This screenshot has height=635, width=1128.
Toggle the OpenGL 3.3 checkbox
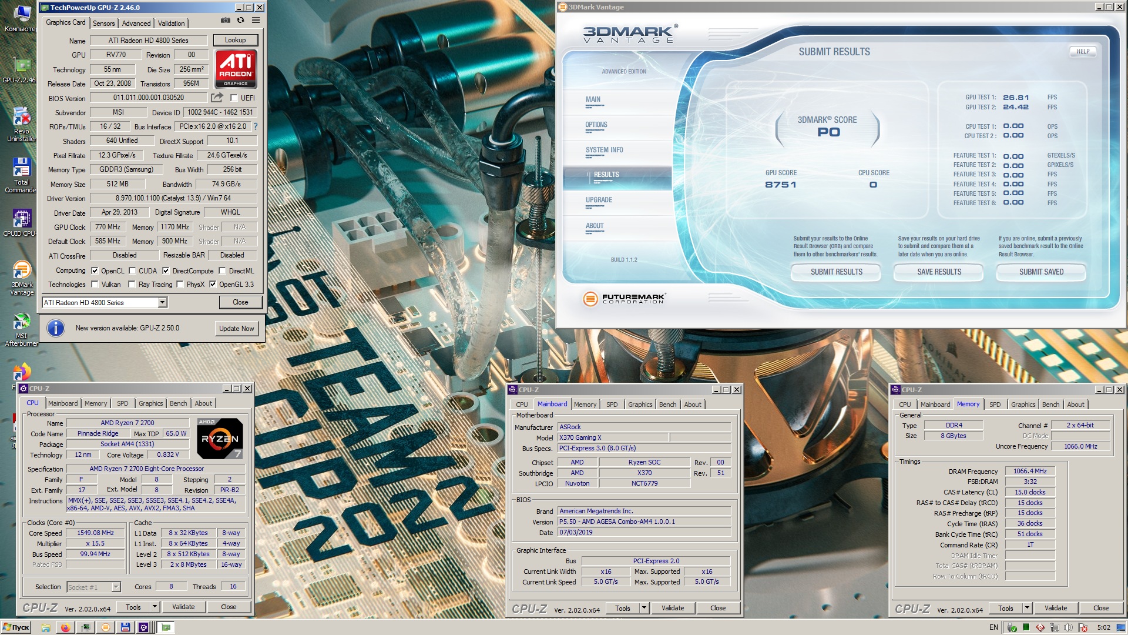(213, 285)
